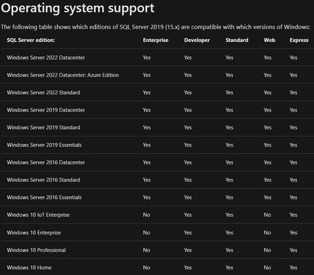Click the table introduction sentence about SQL Server 2019
Viewport: 314px width, 275px height.
tap(156, 27)
